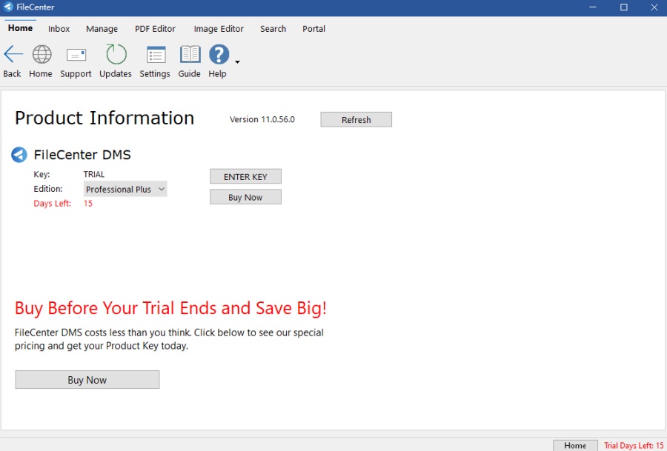Open the Edition dropdown showing Professional Plus

pyautogui.click(x=125, y=189)
